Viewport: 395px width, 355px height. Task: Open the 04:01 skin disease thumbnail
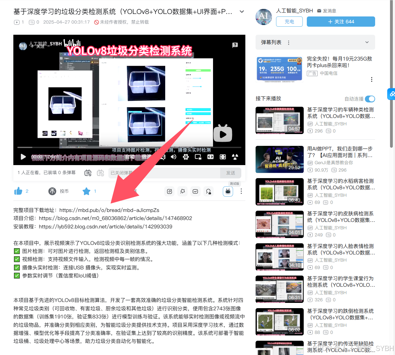click(x=279, y=224)
